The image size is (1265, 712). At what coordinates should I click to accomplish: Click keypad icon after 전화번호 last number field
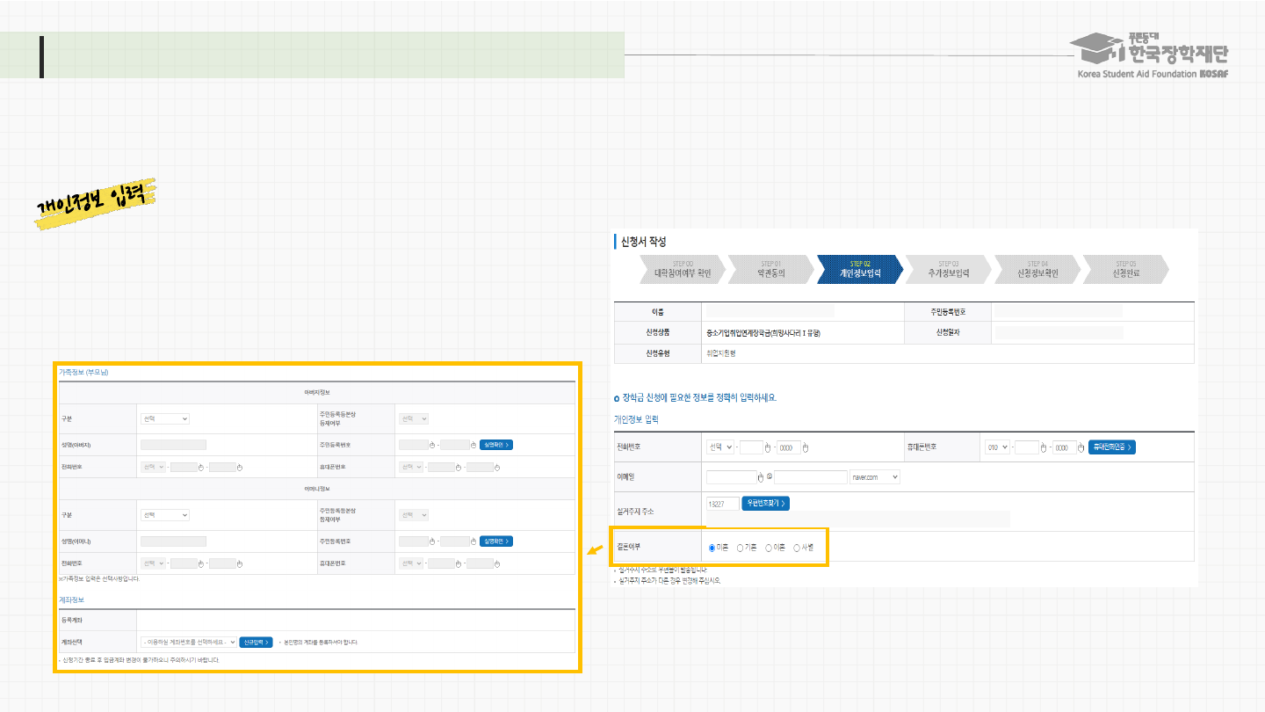(x=806, y=447)
